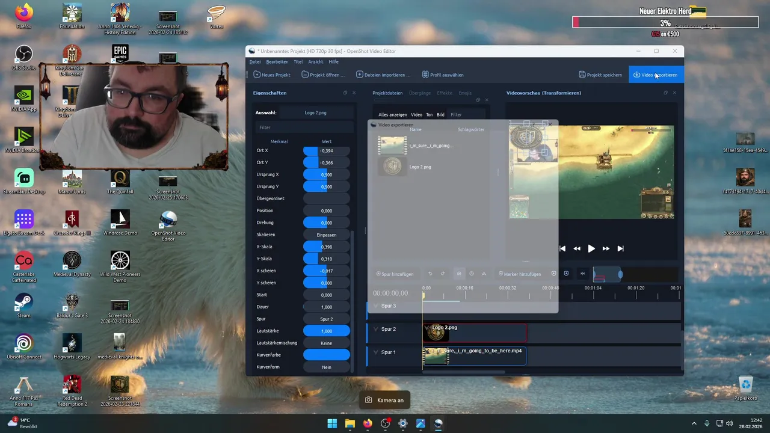This screenshot has height=433, width=770.
Task: Save project with Projekt speichern
Action: click(x=600, y=75)
